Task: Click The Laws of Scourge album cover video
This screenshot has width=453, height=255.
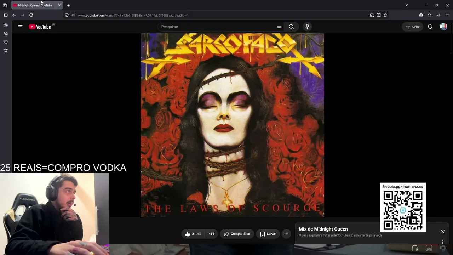Action: [232, 125]
